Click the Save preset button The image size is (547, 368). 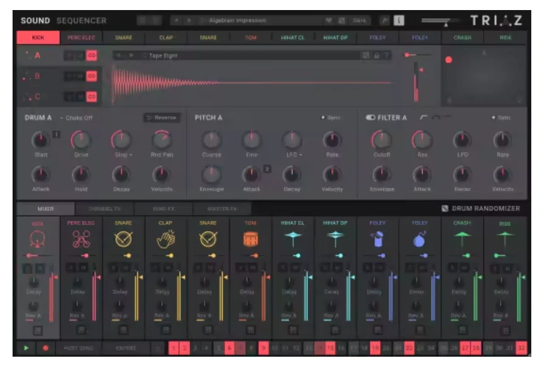359,21
